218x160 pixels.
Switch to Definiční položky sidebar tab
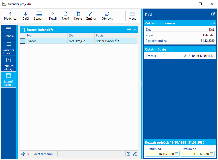coord(9,64)
